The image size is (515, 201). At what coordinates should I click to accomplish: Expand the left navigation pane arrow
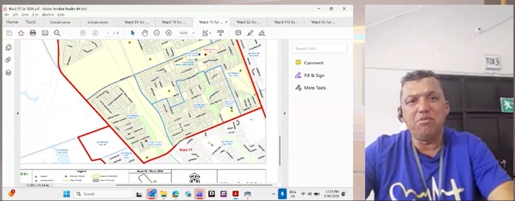(18, 113)
